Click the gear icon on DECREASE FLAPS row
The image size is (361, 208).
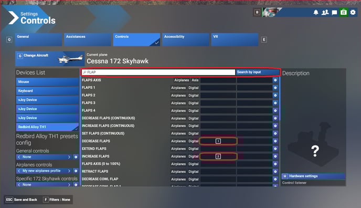click(275, 141)
